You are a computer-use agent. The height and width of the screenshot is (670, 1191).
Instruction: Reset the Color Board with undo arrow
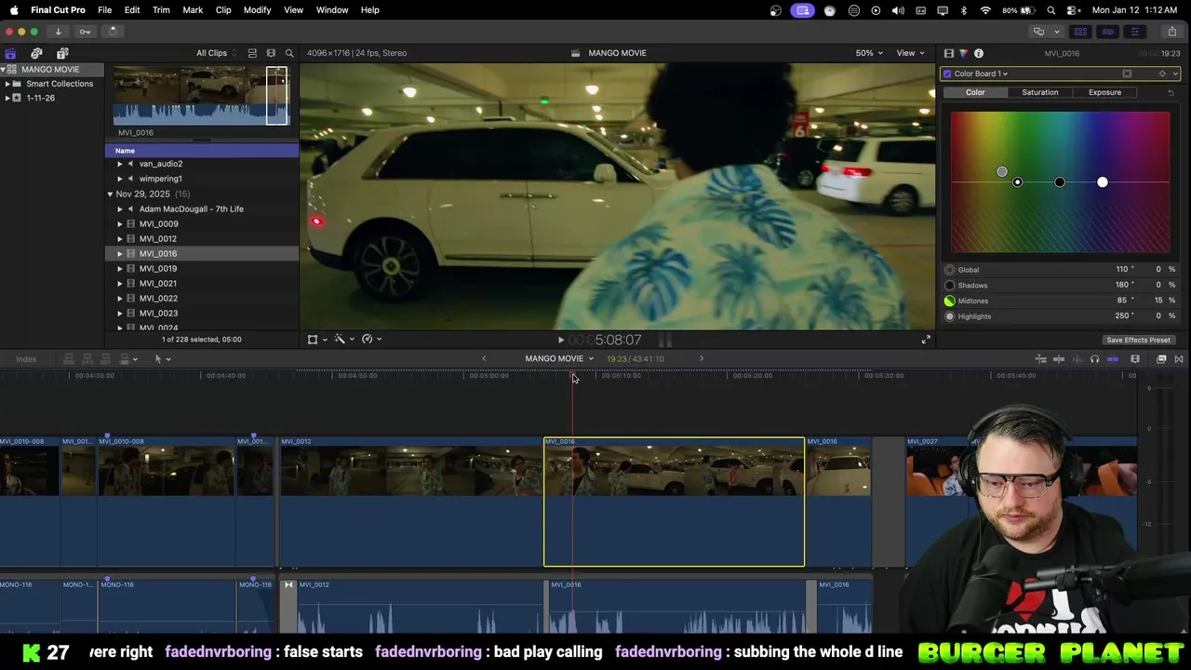(1171, 92)
